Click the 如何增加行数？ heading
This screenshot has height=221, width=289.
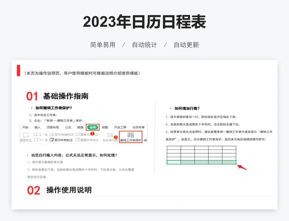coord(187,109)
